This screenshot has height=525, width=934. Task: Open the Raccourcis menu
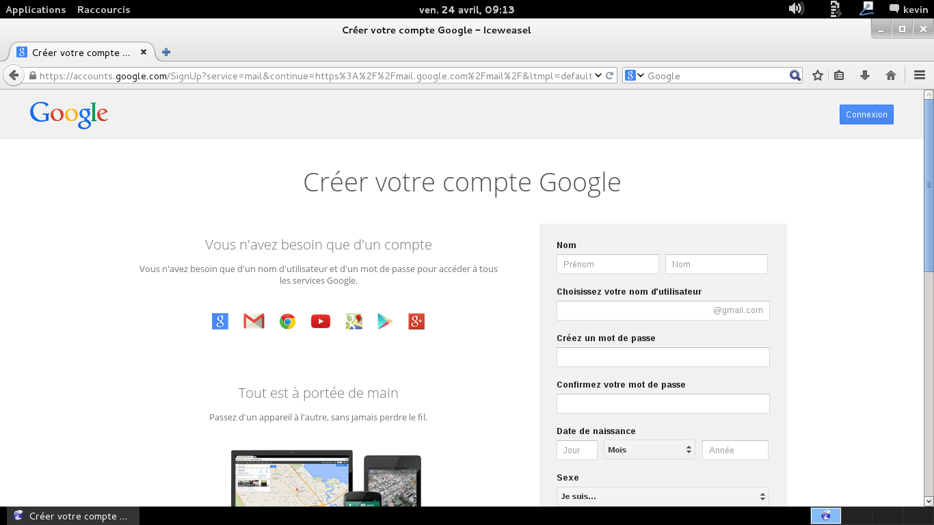(x=104, y=10)
